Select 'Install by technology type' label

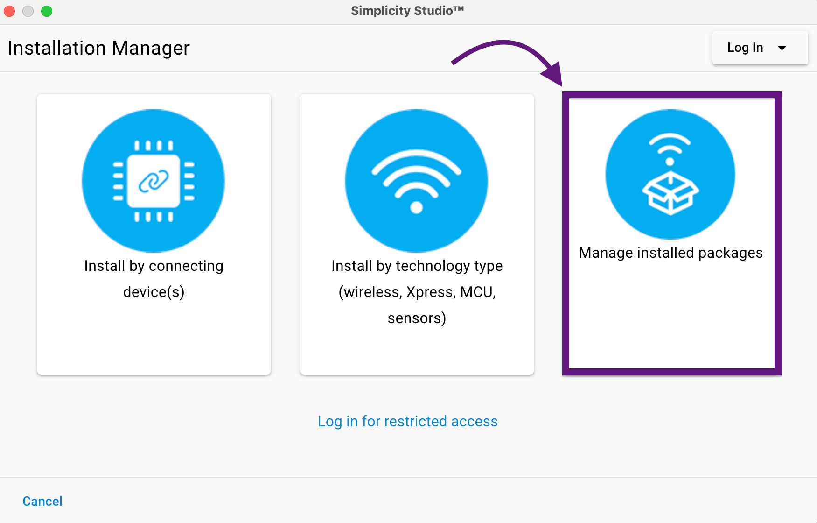tap(417, 292)
